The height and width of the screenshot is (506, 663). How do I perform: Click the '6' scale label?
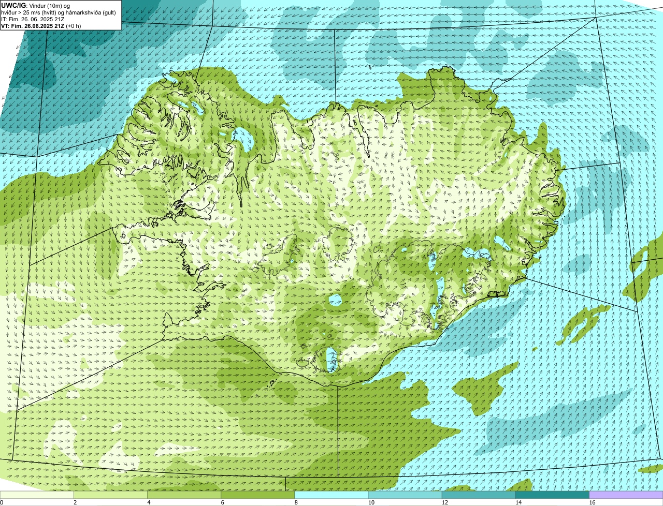pos(223,502)
